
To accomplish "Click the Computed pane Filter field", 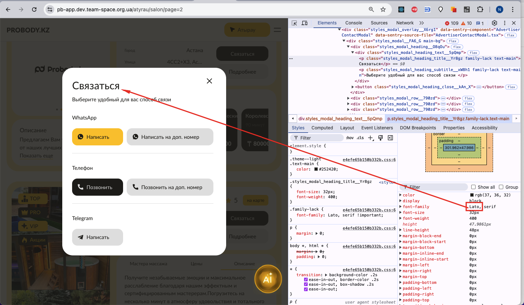I will point(434,187).
